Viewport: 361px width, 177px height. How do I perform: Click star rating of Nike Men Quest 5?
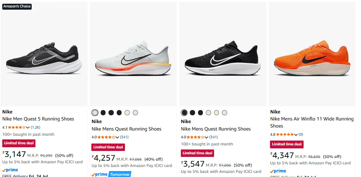tap(16, 127)
